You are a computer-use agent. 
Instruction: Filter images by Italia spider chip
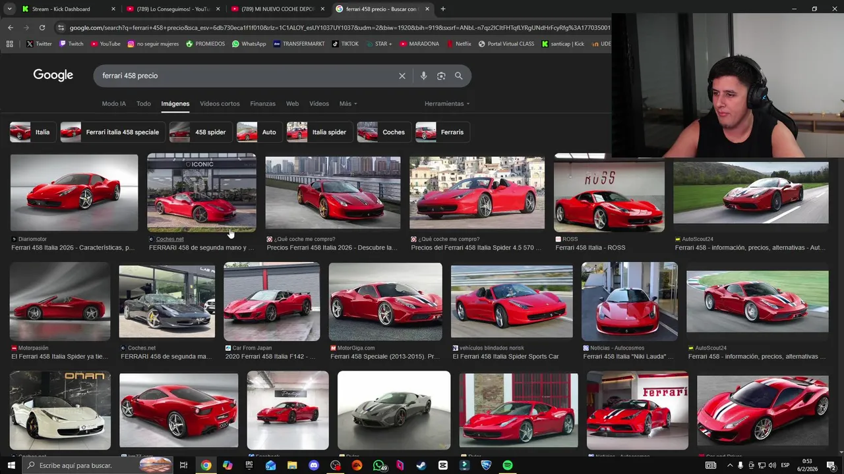coord(318,132)
